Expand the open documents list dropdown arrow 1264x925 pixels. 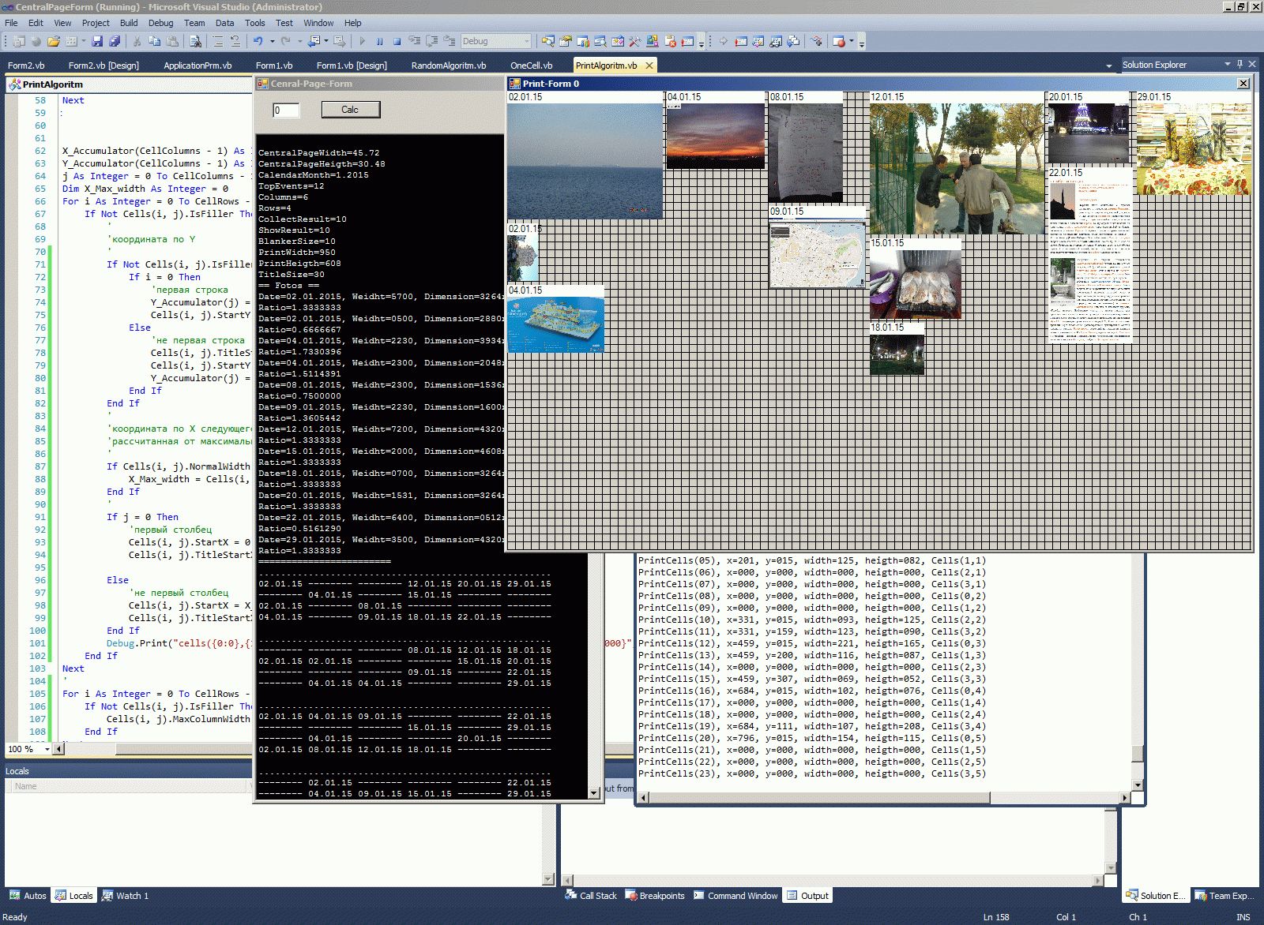1108,66
